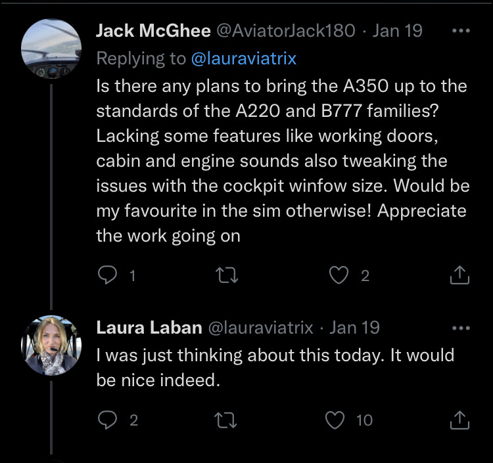493x463 pixels.
Task: Like Laura Laban's reply
Action: click(335, 420)
